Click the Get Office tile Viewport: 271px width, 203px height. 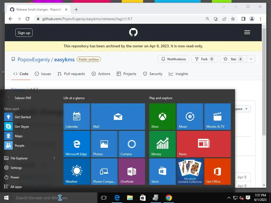click(218, 171)
